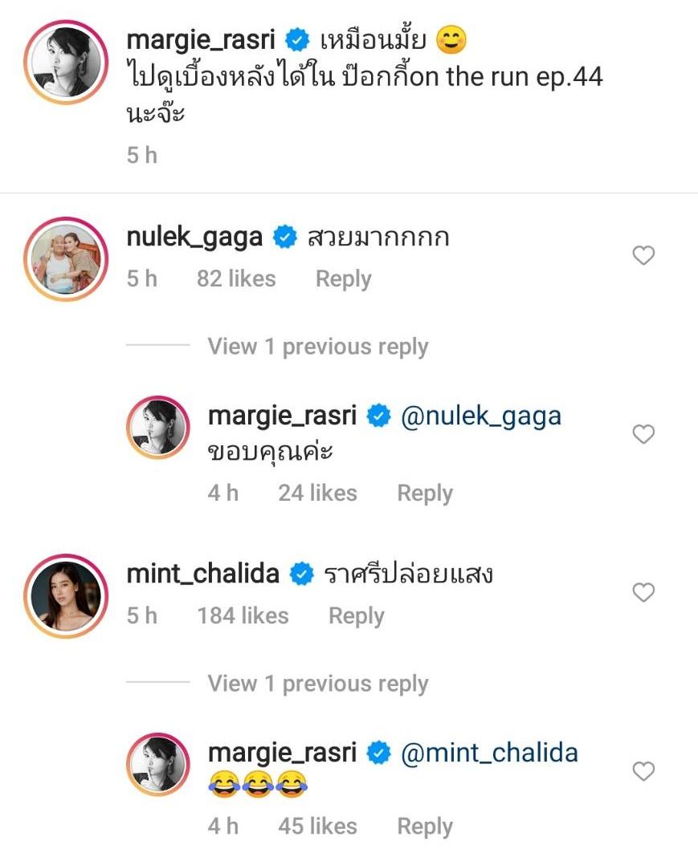This screenshot has width=698, height=853.
Task: Open margie_rasri's profile picture in the caption
Action: (x=68, y=63)
